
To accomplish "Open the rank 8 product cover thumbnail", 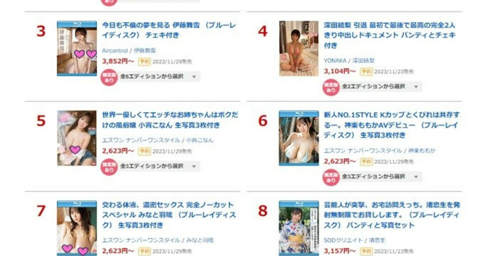I will [299, 228].
